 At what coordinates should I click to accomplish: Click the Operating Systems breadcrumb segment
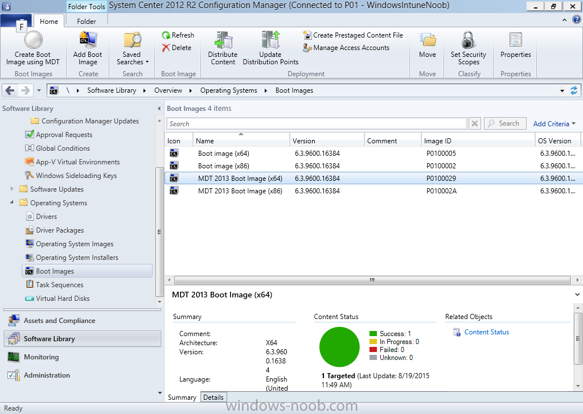[229, 90]
